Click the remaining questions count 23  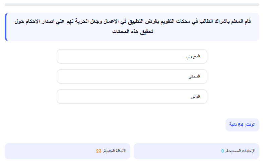(x=98, y=151)
